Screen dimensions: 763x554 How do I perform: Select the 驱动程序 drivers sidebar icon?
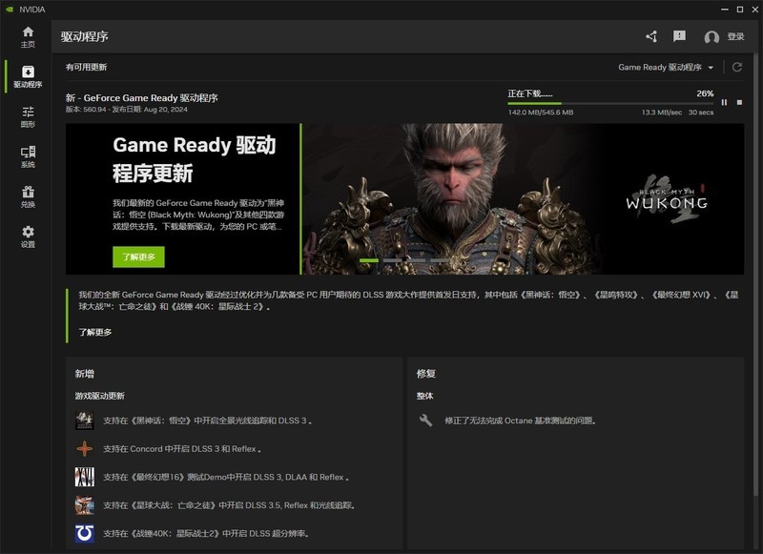[28, 77]
